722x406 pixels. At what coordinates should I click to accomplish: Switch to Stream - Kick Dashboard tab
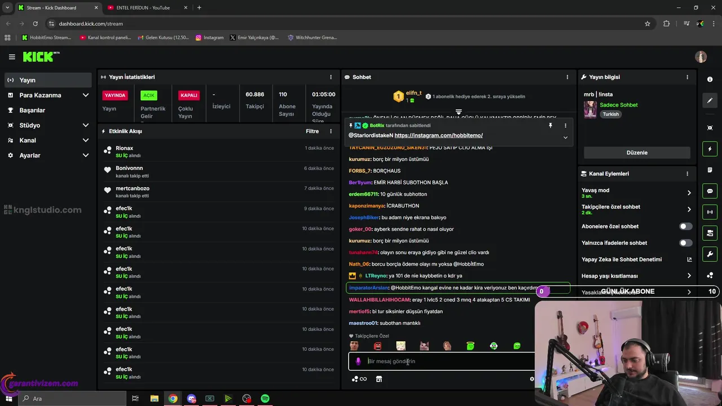coord(59,8)
